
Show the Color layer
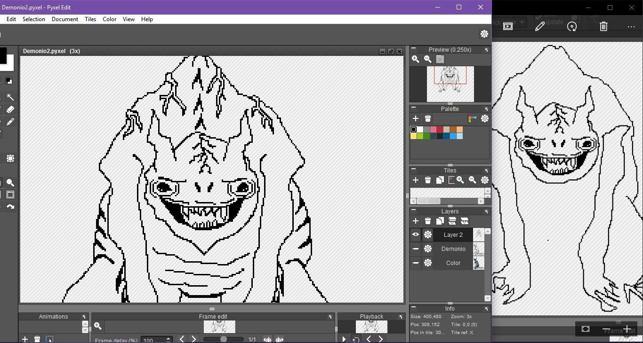[x=415, y=263]
